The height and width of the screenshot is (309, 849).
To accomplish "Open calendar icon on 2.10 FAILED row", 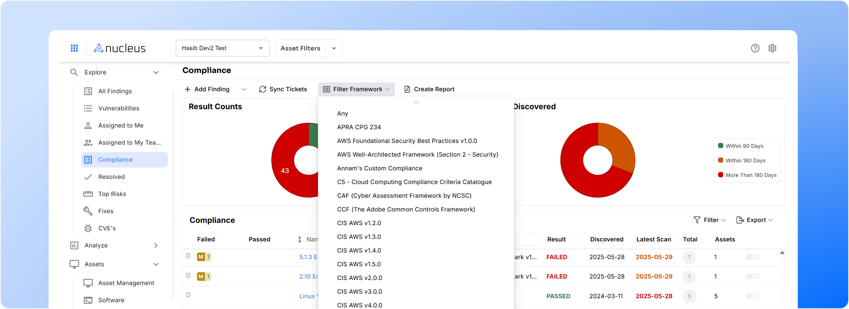I will [749, 277].
